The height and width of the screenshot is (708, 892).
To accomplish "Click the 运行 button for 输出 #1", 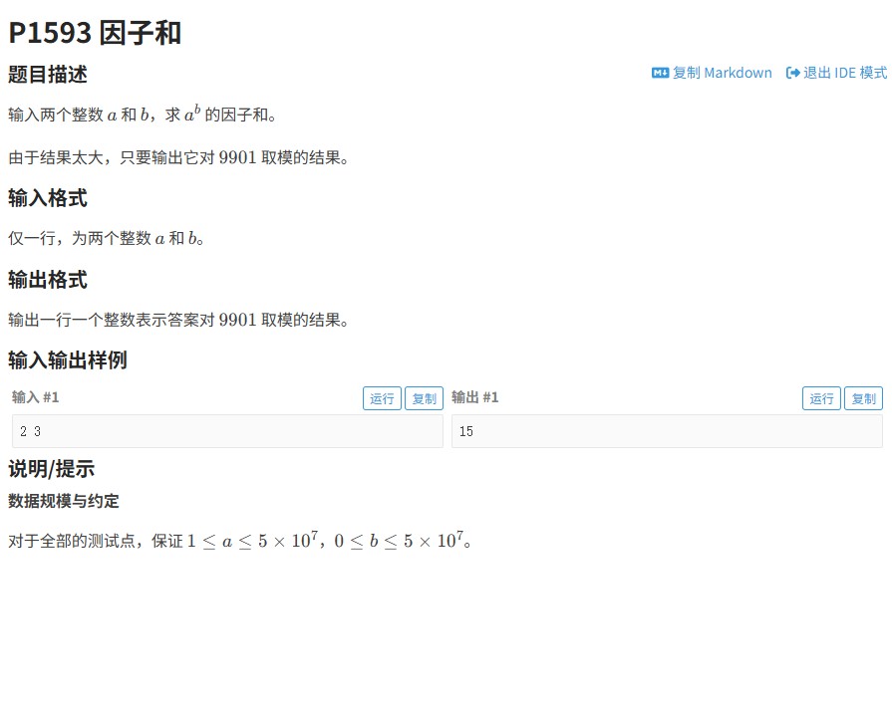I will pyautogui.click(x=821, y=398).
